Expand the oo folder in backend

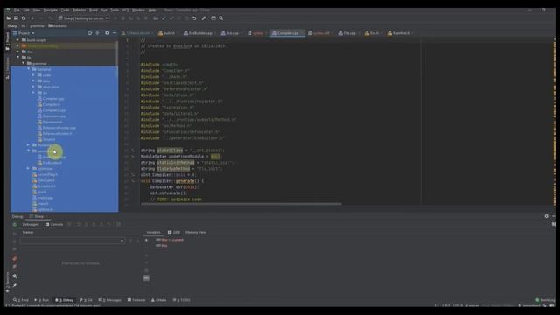tap(33, 93)
